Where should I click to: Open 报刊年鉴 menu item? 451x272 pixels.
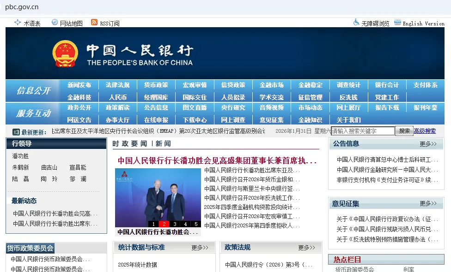426,107
